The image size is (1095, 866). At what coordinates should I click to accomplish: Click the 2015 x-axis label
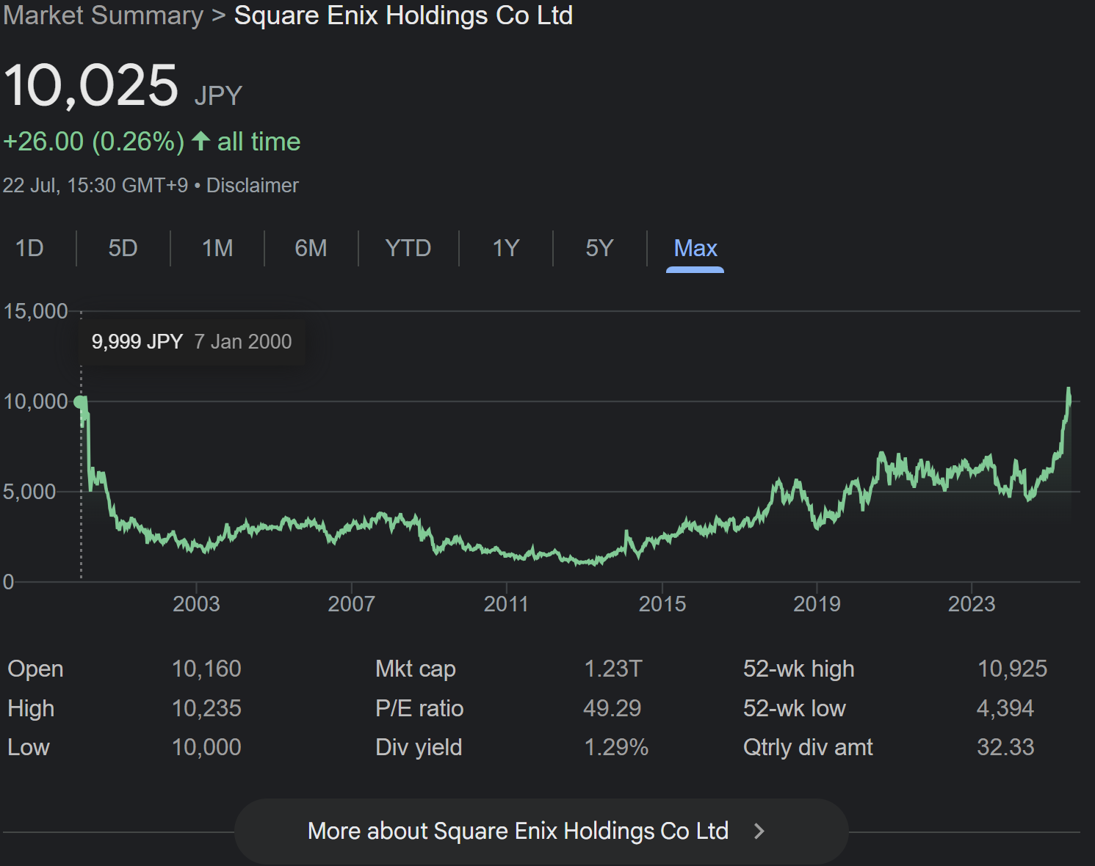point(662,604)
